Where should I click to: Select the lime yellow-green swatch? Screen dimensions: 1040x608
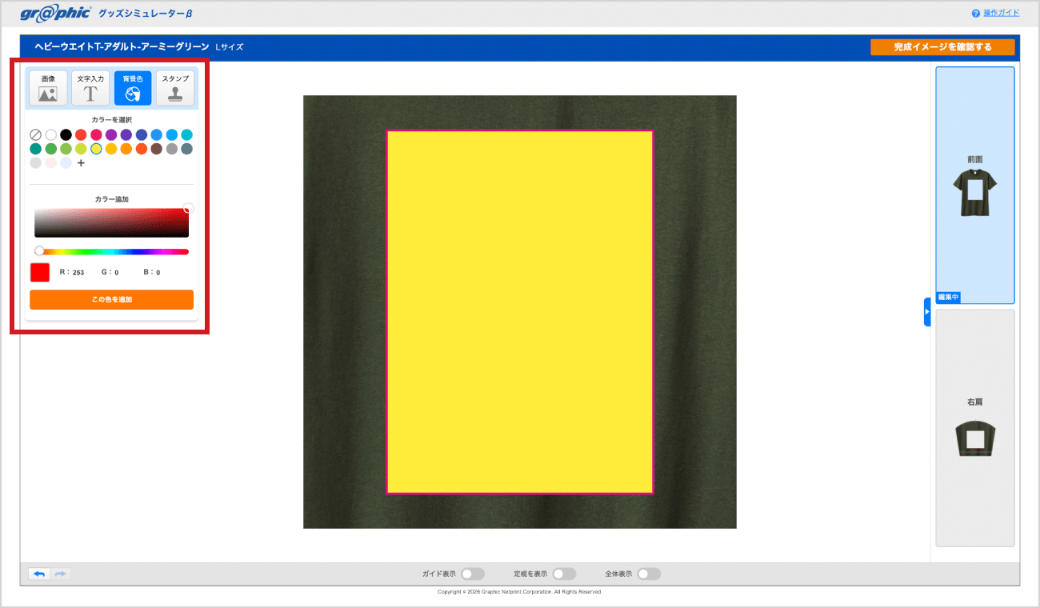pos(81,149)
